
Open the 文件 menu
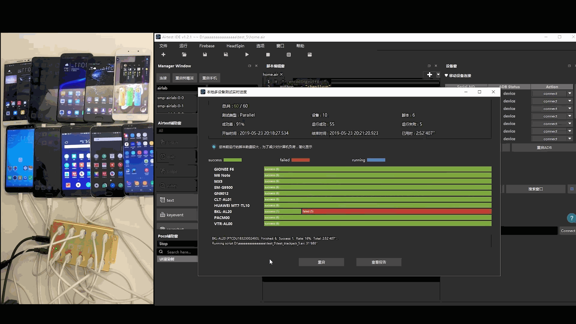163,46
